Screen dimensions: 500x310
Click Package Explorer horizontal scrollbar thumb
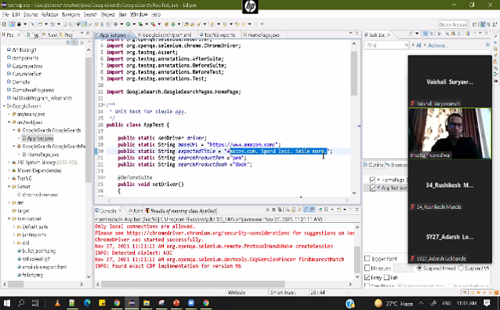[16, 284]
